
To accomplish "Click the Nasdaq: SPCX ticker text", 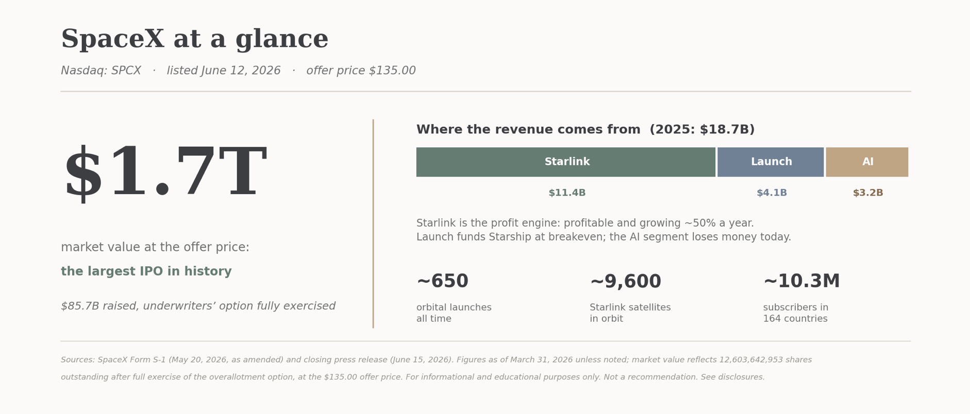I will point(101,71).
